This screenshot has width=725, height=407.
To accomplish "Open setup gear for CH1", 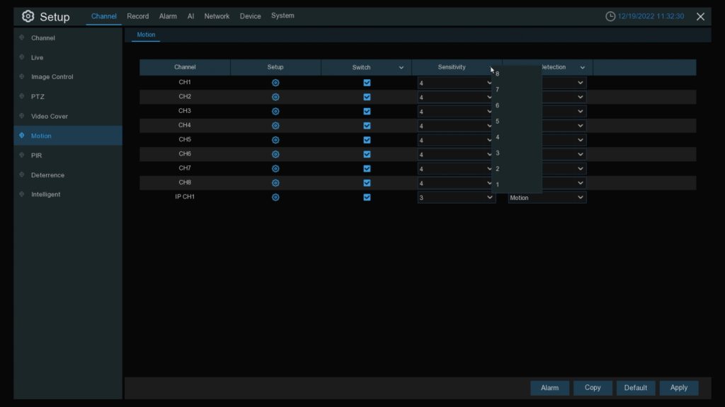I will (275, 83).
